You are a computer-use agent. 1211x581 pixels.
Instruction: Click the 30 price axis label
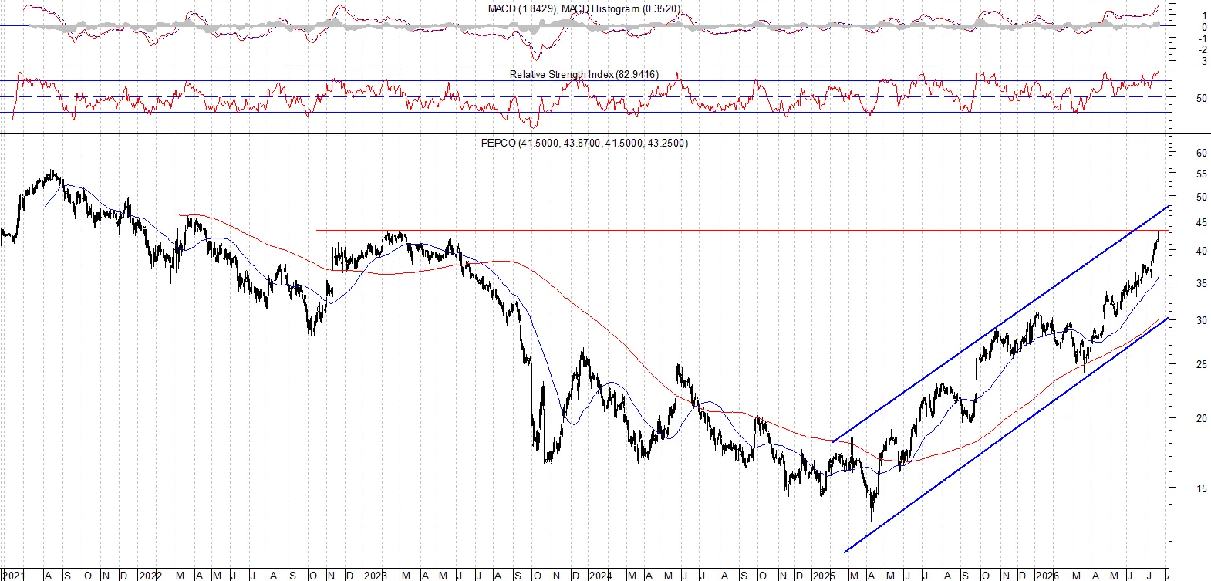[x=1201, y=320]
